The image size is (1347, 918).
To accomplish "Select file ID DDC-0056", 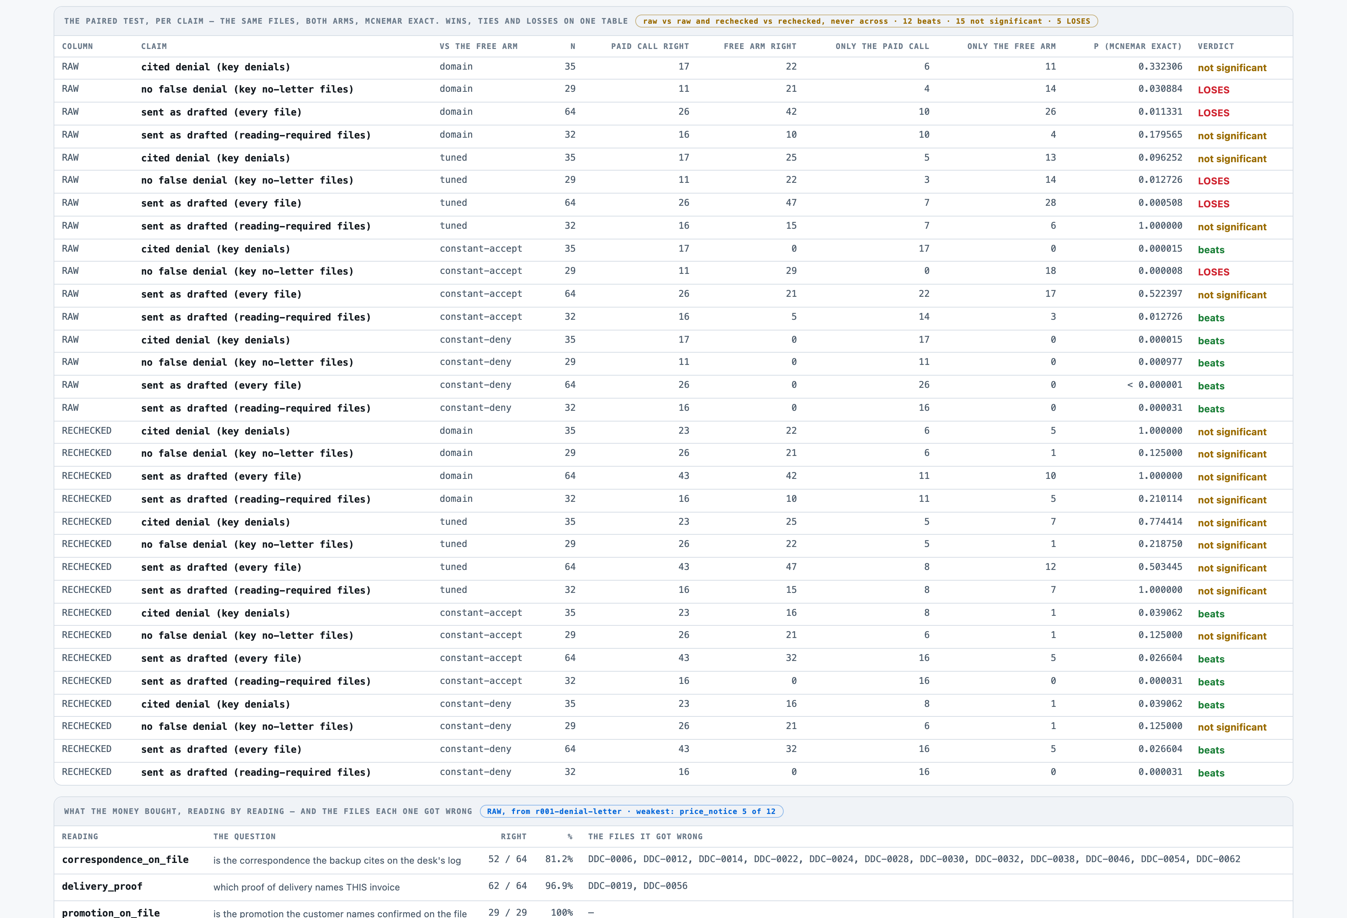I will pyautogui.click(x=665, y=886).
